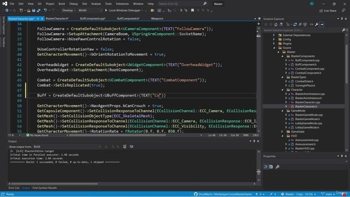Open the Develop configuration dropdown
This screenshot has height=197, width=350.
[68, 10]
